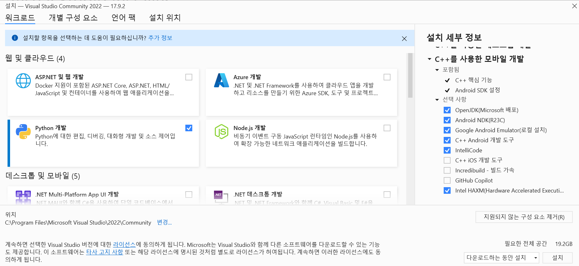
Task: Open the 추가 정보 link
Action: point(160,38)
